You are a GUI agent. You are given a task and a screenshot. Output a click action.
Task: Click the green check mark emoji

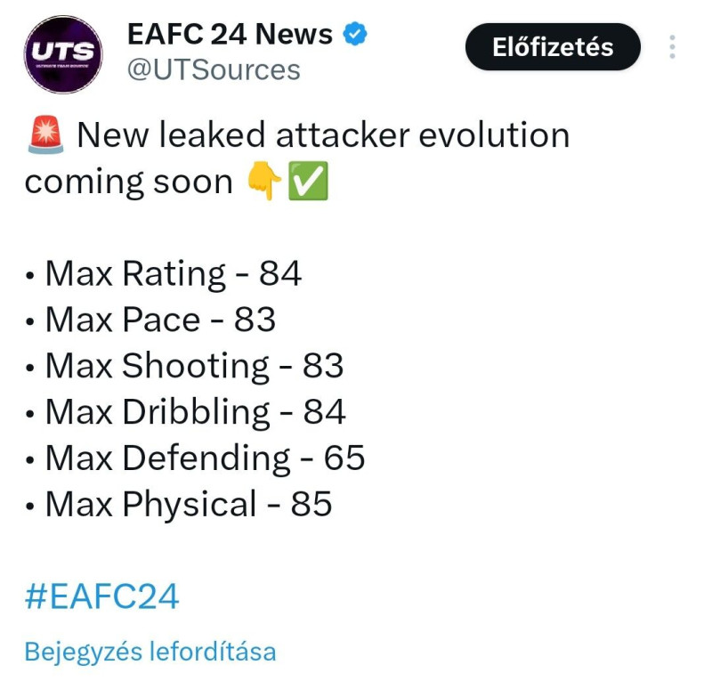308,182
